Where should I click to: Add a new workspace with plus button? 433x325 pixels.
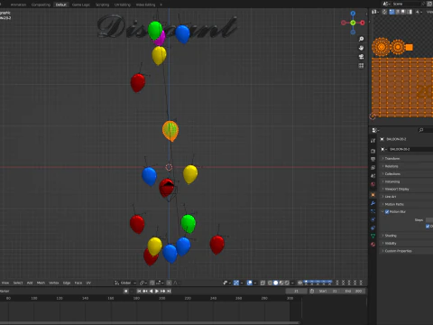point(161,5)
